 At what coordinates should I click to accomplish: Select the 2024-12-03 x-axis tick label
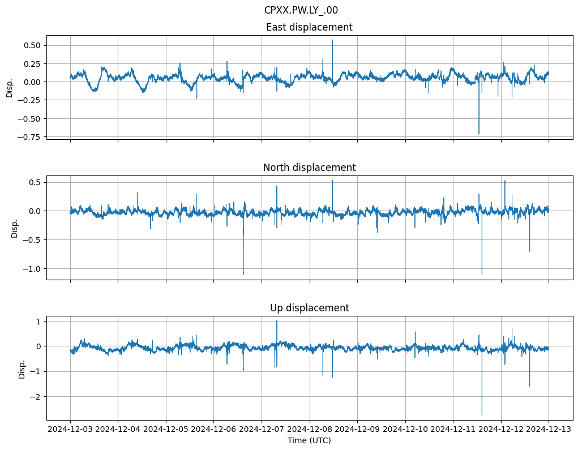click(70, 429)
